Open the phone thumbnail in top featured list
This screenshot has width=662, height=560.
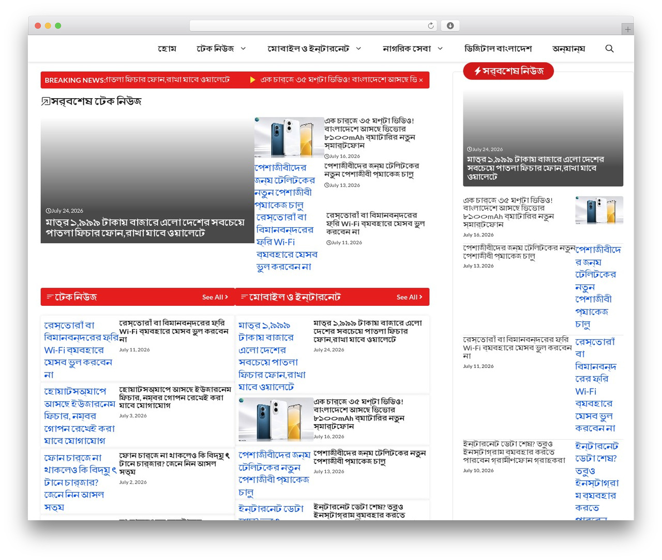(x=289, y=137)
